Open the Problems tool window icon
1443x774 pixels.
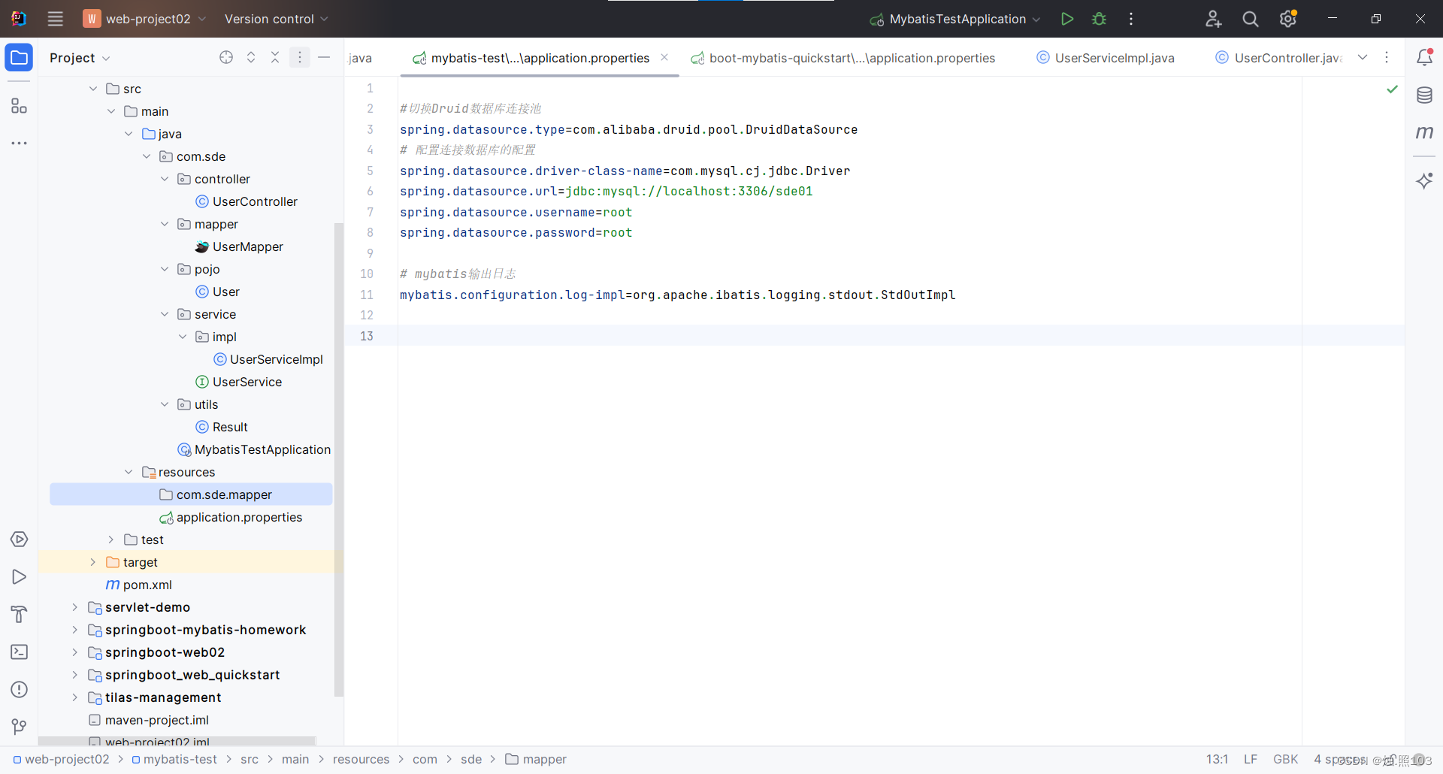tap(20, 690)
